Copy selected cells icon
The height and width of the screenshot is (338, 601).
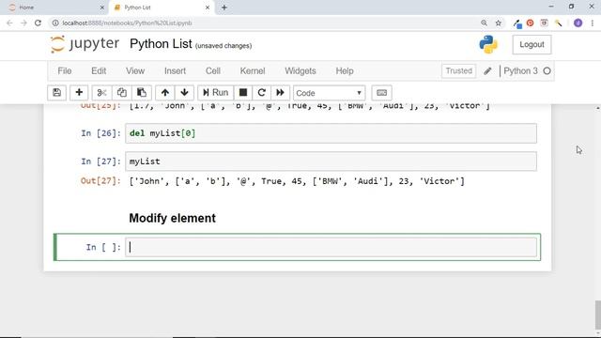122,93
